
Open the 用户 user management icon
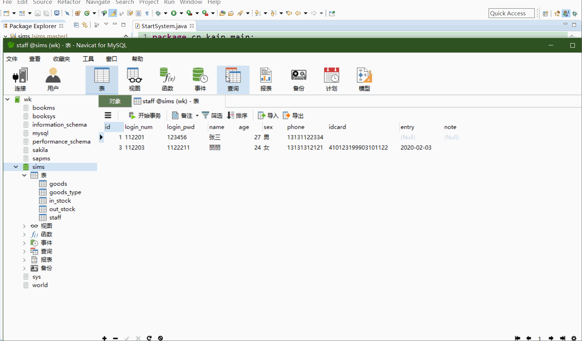(53, 80)
